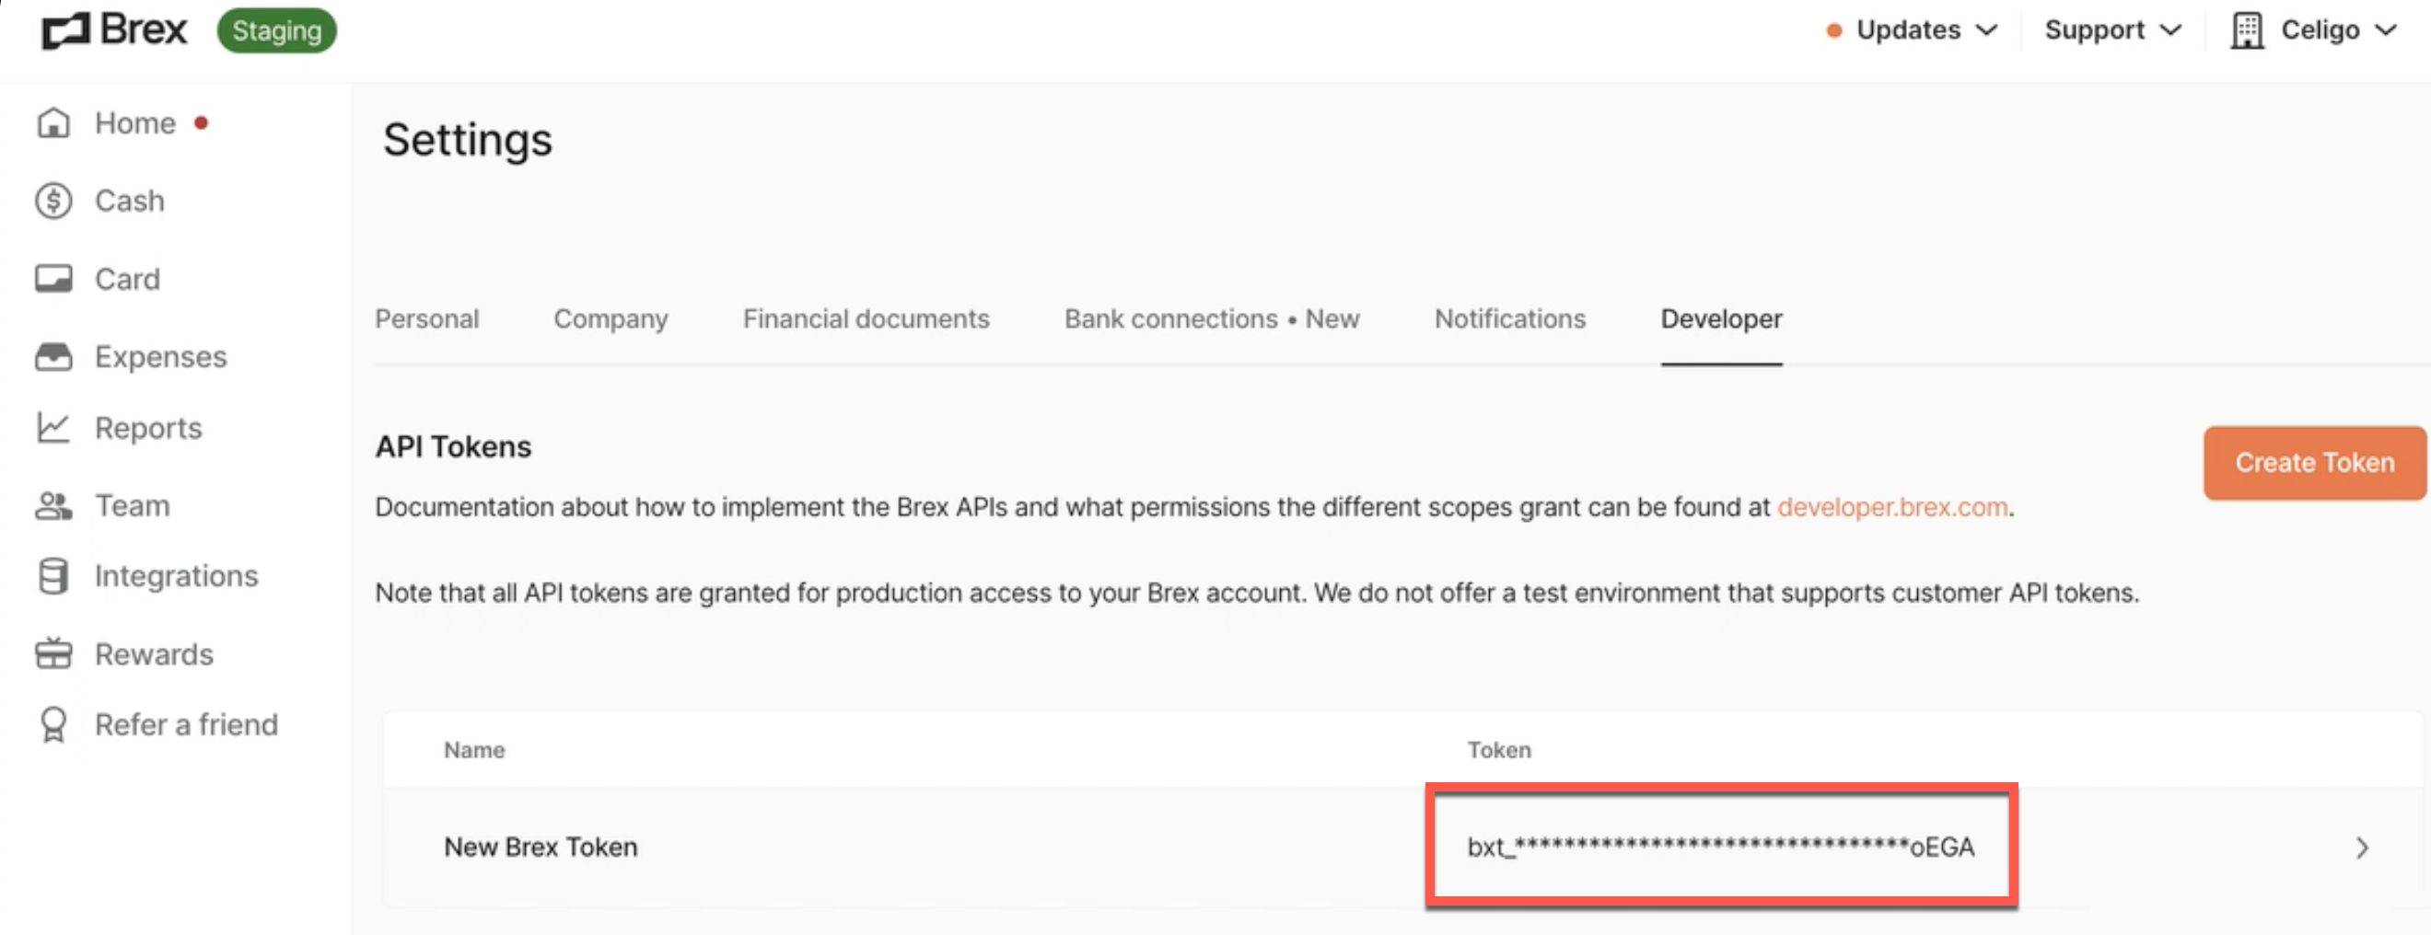Viewport: 2431px width, 935px height.
Task: Go to the Notifications tab
Action: (1510, 319)
